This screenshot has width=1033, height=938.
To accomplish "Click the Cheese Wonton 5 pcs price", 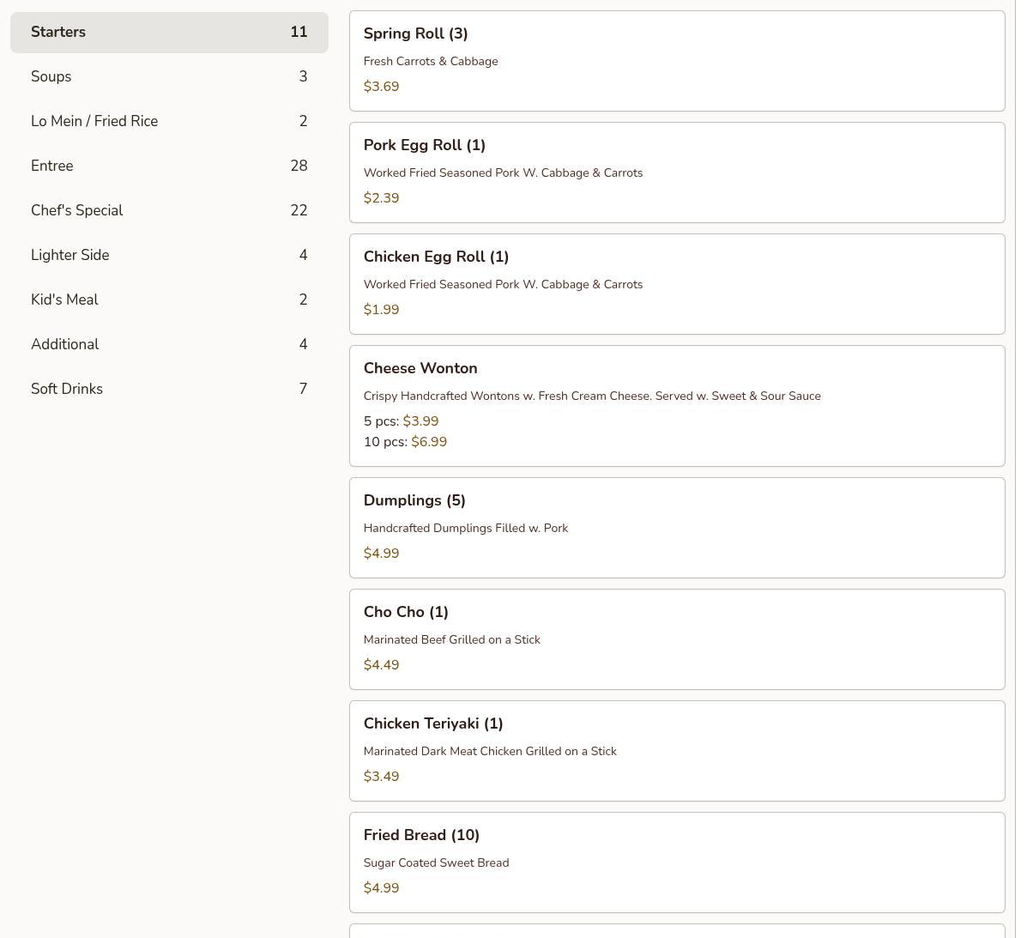I will pos(420,421).
